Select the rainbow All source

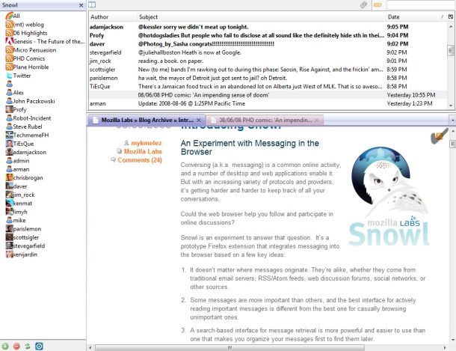[x=13, y=16]
